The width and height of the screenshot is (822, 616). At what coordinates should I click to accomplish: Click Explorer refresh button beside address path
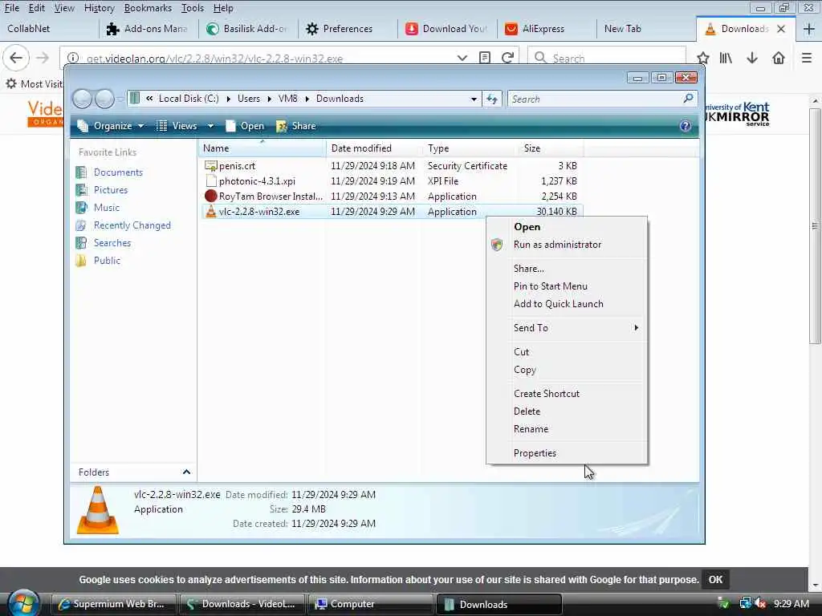point(492,99)
